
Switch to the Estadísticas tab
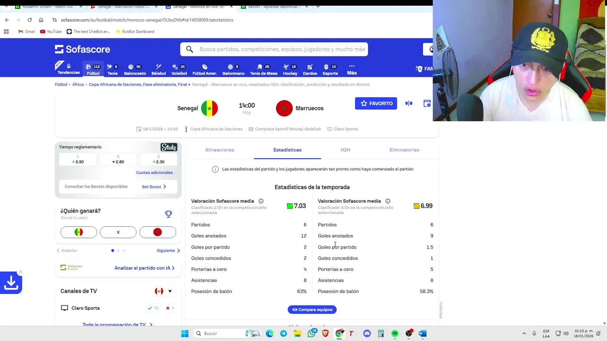(287, 150)
